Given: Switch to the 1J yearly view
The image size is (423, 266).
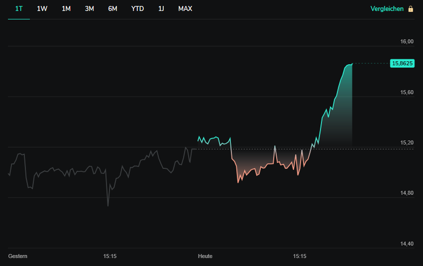Looking at the screenshot, I should pos(161,9).
